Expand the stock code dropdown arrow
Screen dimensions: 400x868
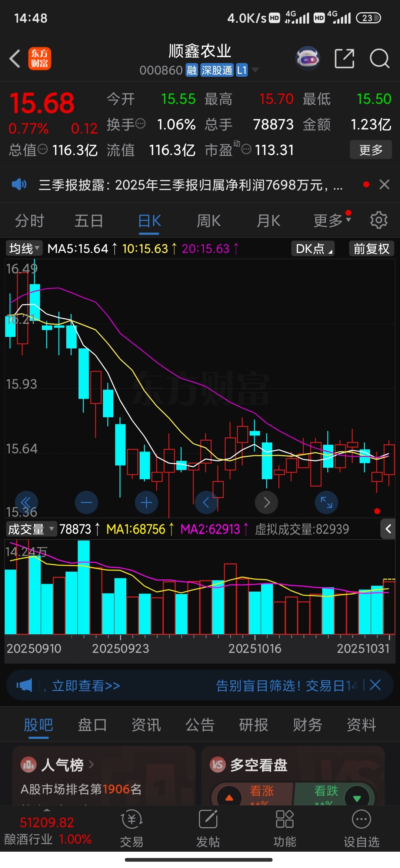click(255, 70)
